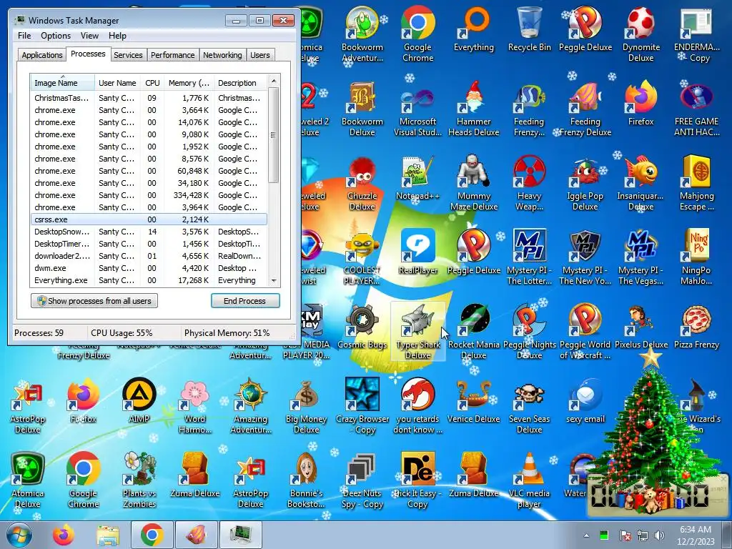Open the Mummy Maze Deluxe icon
732x549 pixels.
473,183
